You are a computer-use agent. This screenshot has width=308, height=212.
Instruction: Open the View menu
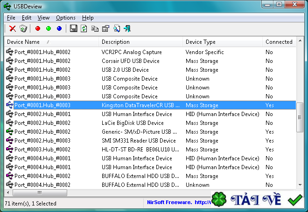[x=43, y=18]
